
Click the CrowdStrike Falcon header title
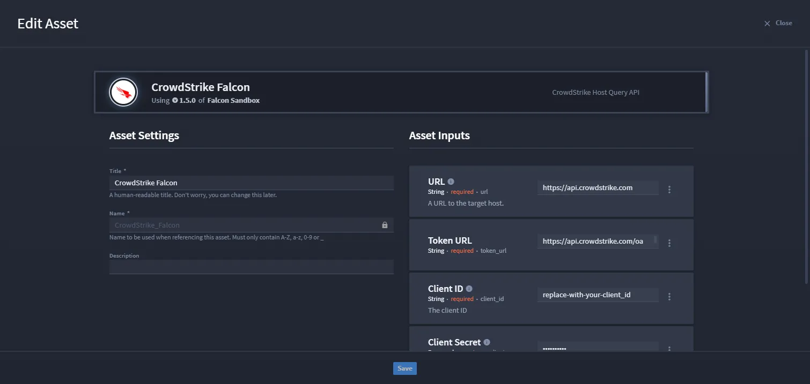click(x=201, y=87)
